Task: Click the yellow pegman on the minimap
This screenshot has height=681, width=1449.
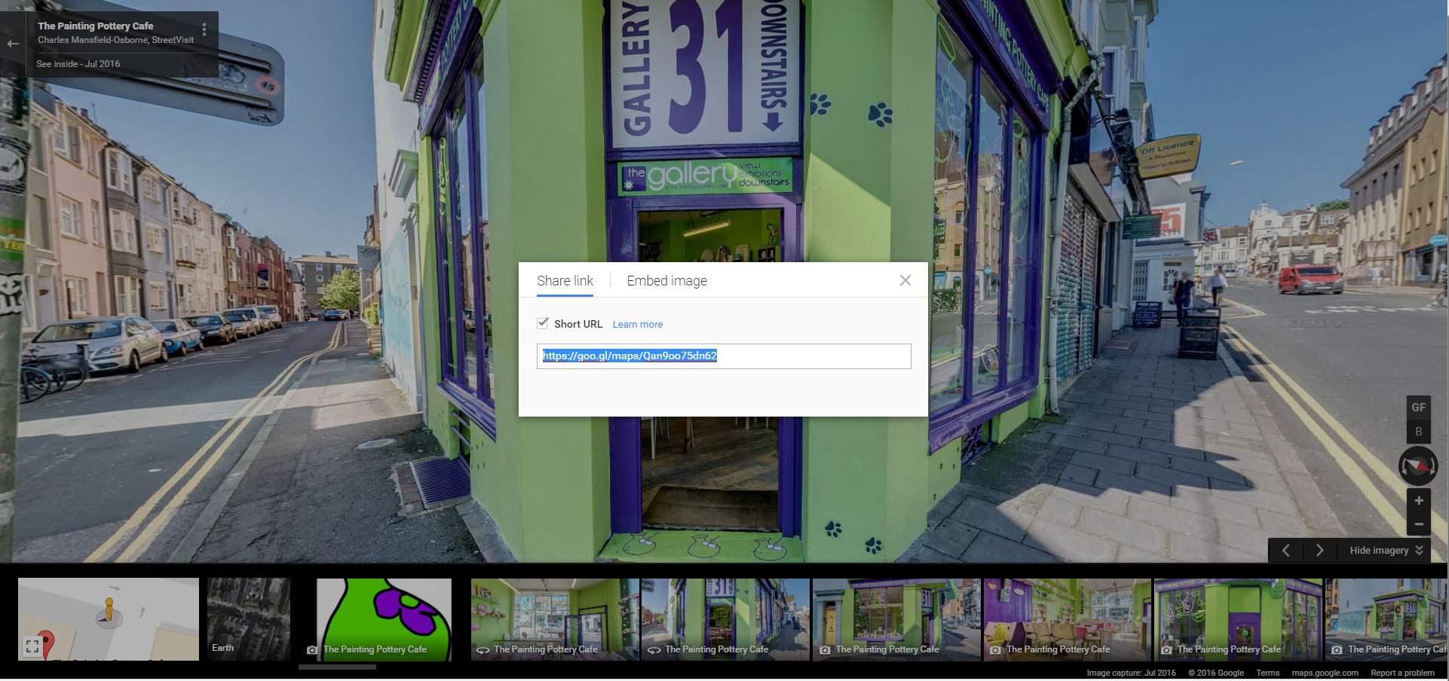Action: point(109,611)
